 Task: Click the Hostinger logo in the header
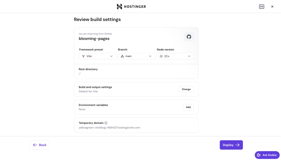(131, 7)
